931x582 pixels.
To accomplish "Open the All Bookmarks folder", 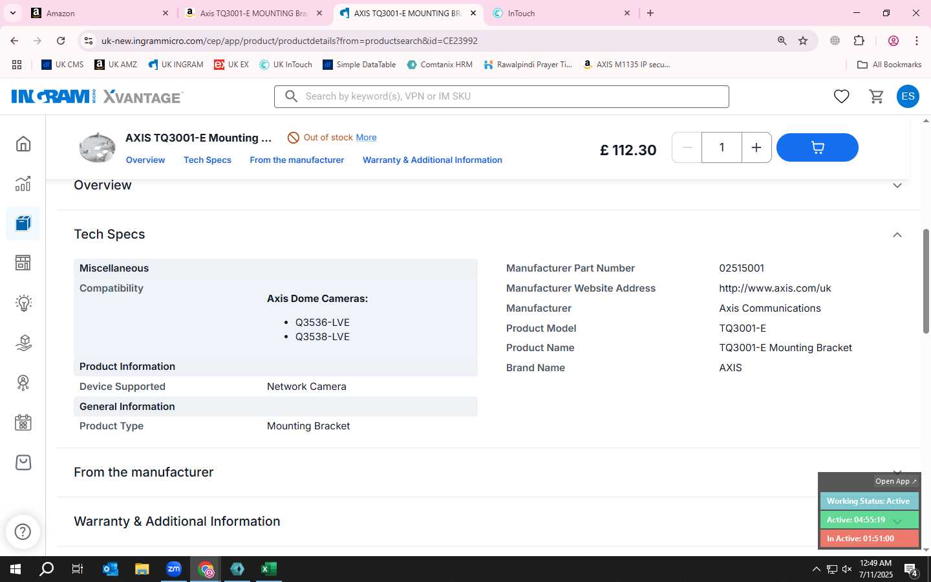I will 889,65.
